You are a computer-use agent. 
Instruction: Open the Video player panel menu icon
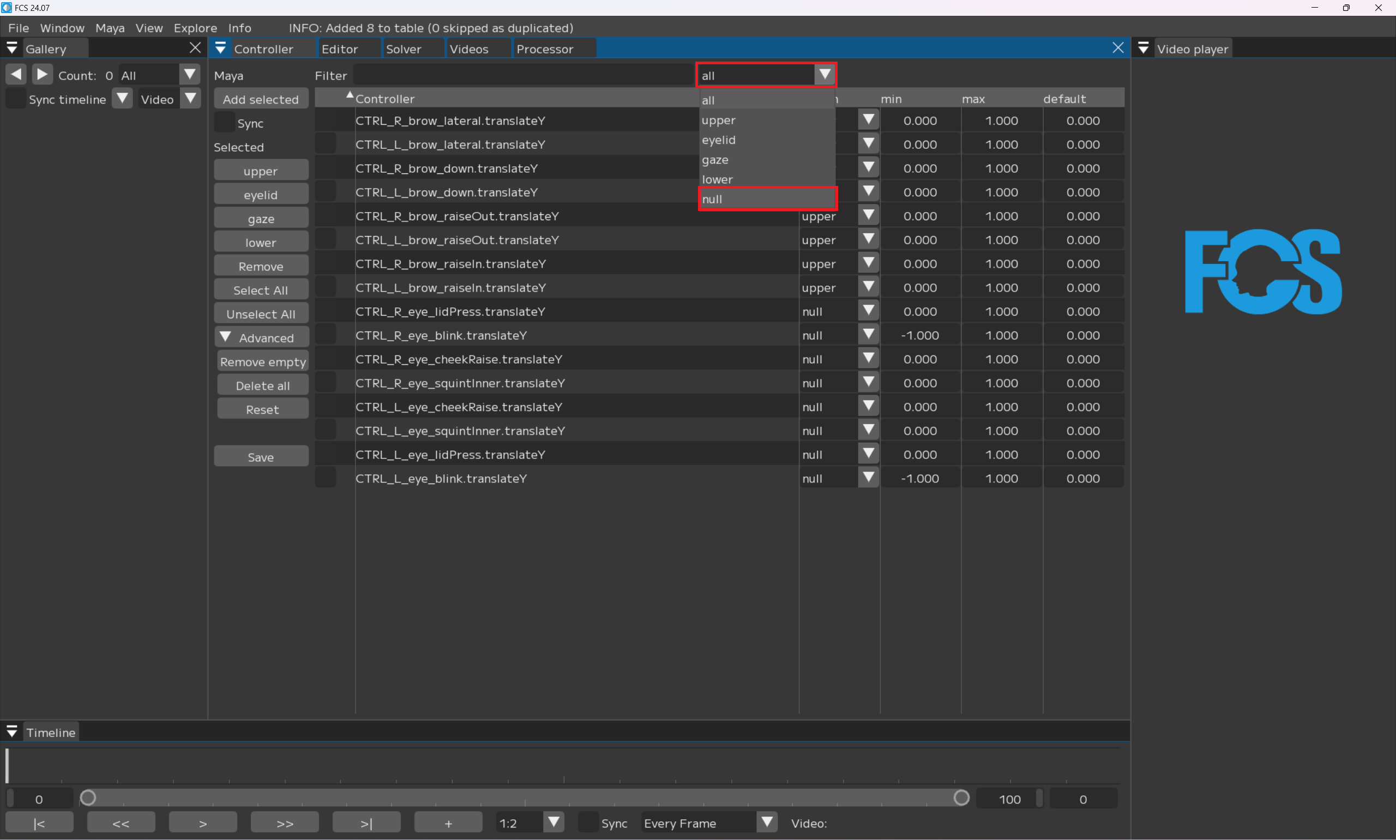(1143, 49)
